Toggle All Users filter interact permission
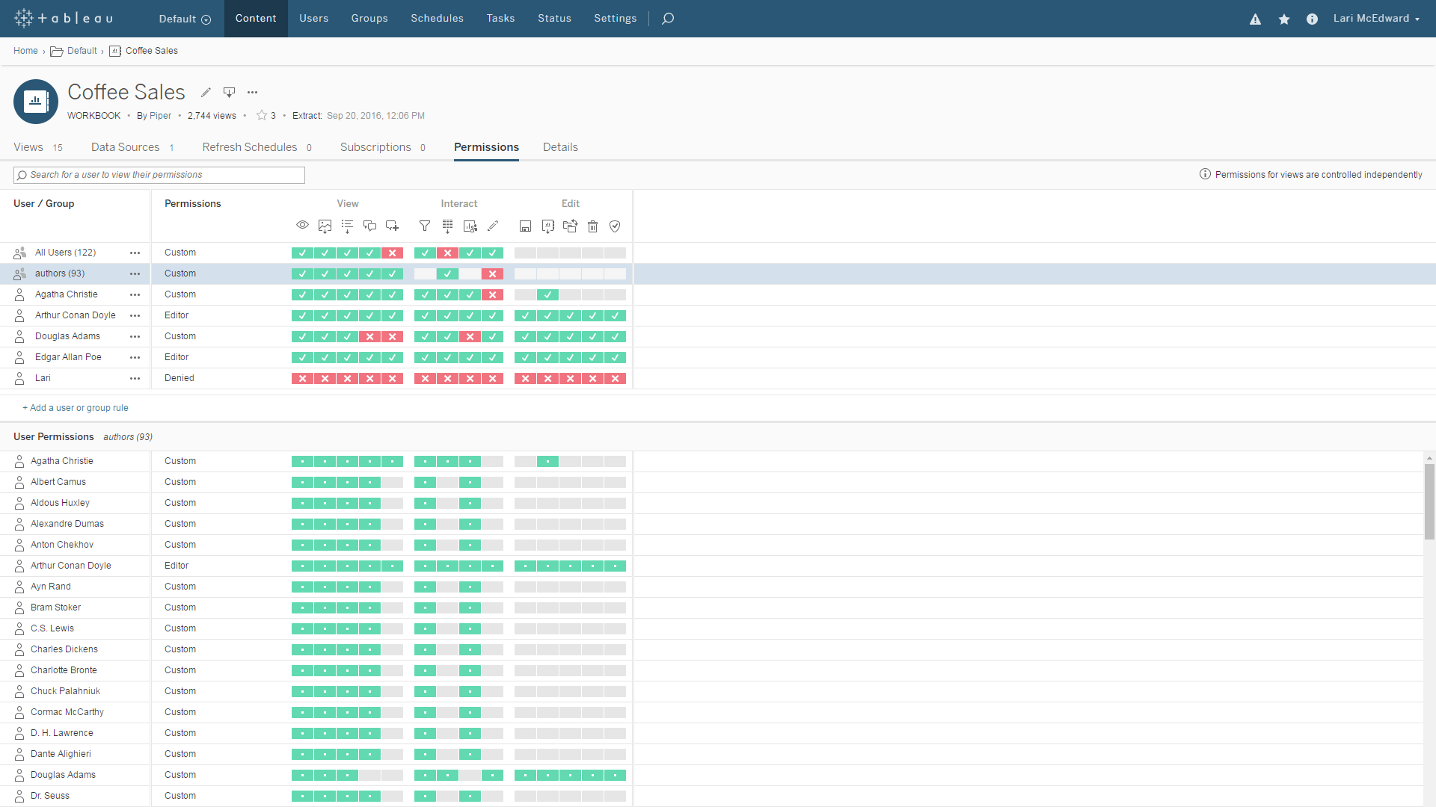Screen dimensions: 1436x807 [425, 253]
